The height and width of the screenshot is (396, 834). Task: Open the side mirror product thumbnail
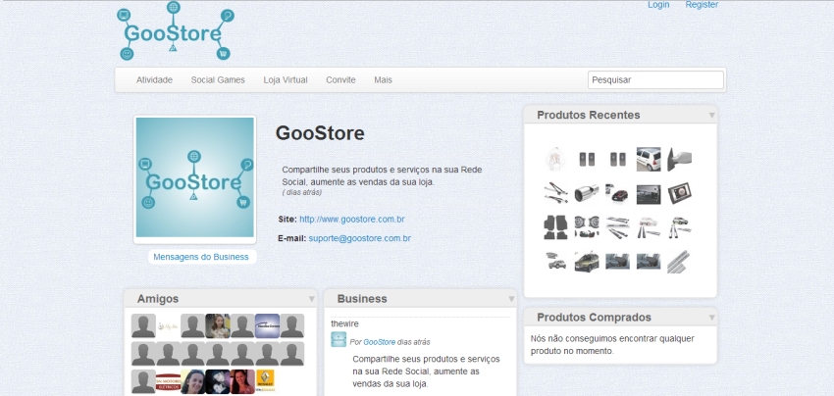(679, 160)
